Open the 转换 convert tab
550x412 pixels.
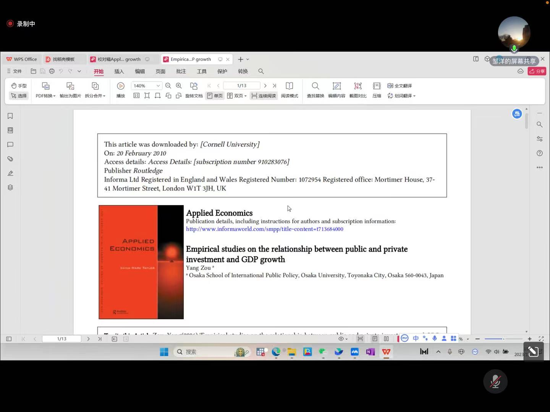(x=243, y=71)
